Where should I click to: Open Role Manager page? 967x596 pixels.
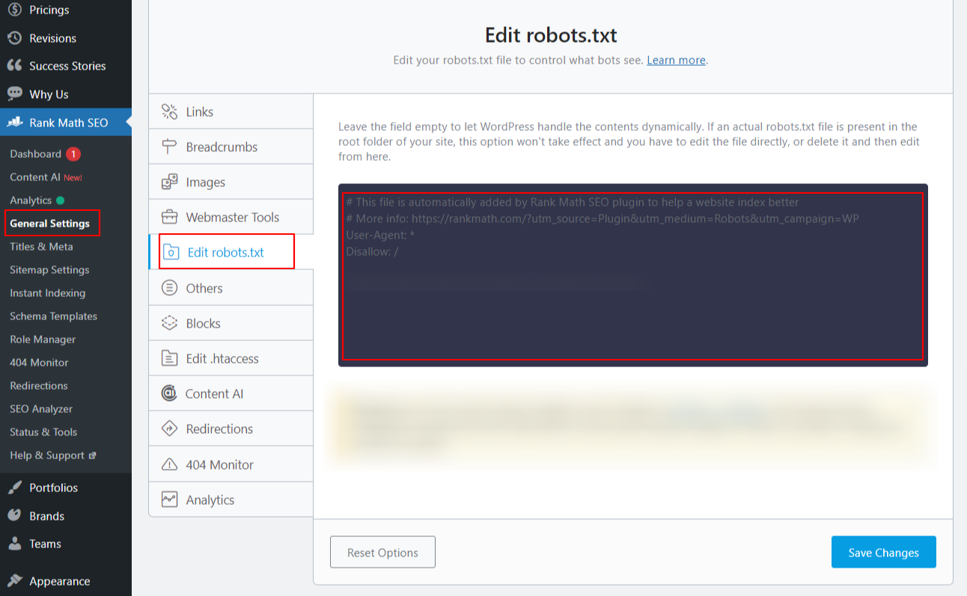(43, 340)
